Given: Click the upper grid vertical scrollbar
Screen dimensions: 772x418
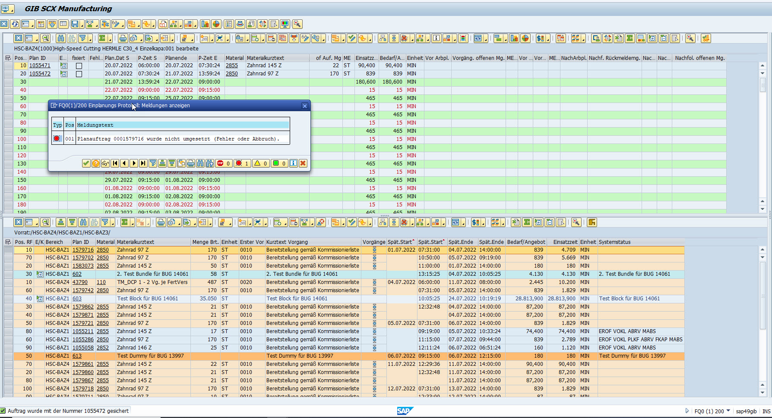Looking at the screenshot, I should coord(763,138).
